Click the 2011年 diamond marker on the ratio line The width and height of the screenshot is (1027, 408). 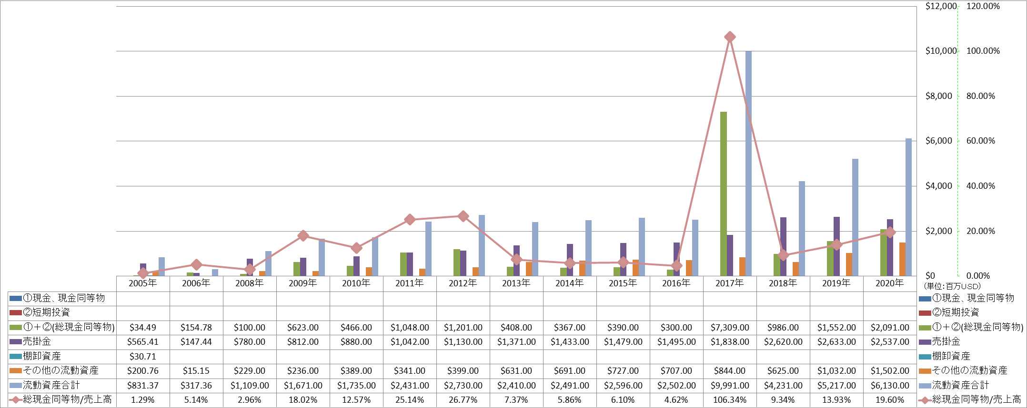(410, 220)
